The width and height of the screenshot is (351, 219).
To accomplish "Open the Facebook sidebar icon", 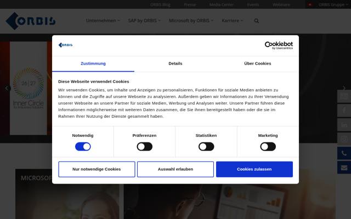I will pos(344,110).
